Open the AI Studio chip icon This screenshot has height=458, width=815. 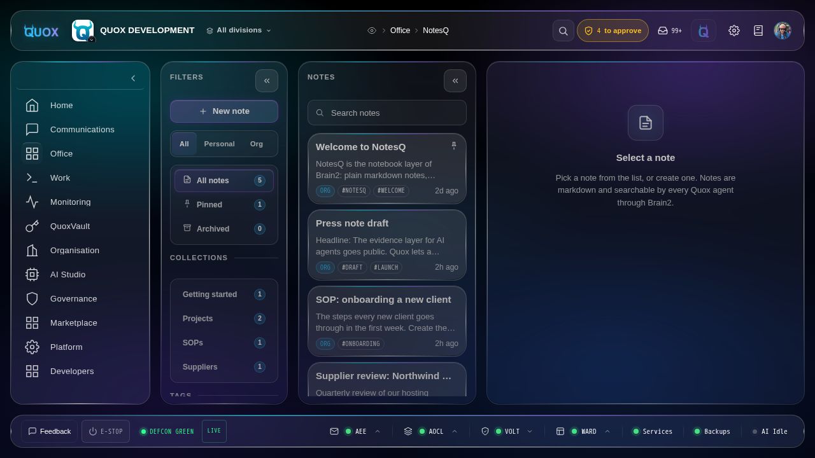[x=32, y=275]
